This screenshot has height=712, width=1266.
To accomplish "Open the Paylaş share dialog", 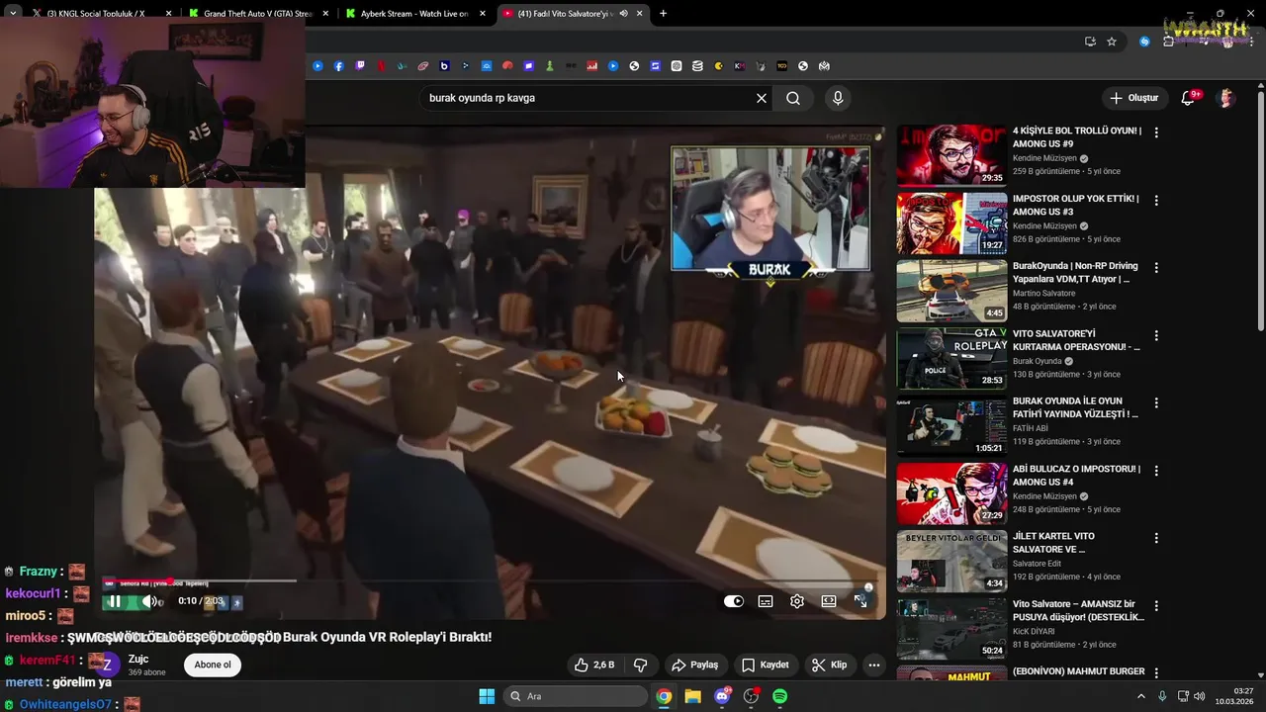I will 694,666.
